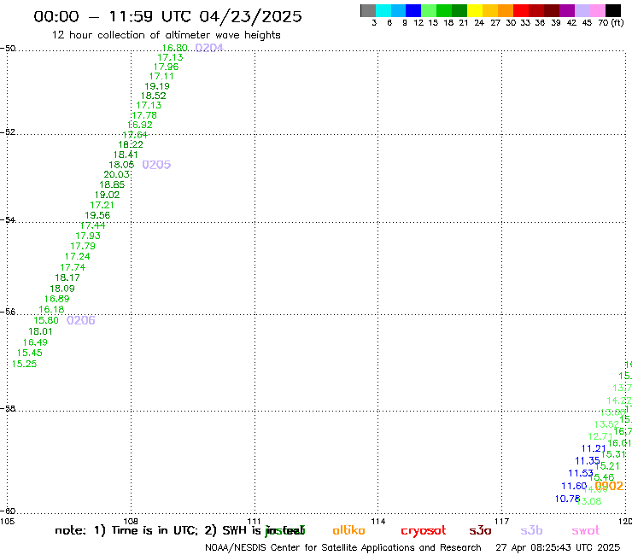Click the 17.79 wave height
Screen dimensions: 632x555
[x=83, y=246]
